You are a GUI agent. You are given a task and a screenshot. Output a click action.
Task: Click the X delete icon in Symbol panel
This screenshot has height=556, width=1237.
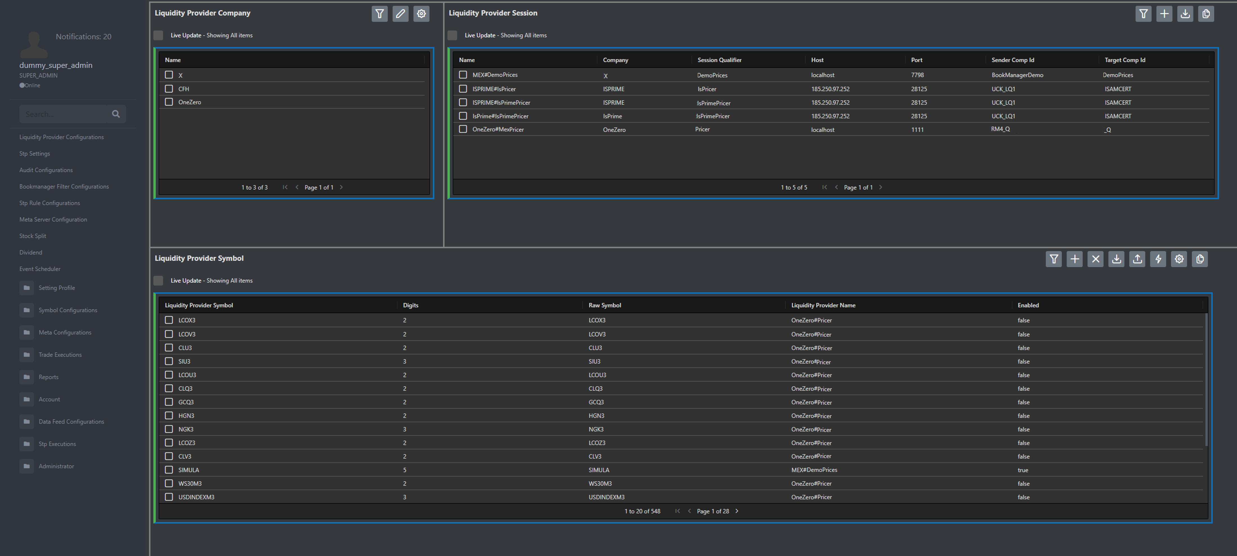coord(1095,259)
